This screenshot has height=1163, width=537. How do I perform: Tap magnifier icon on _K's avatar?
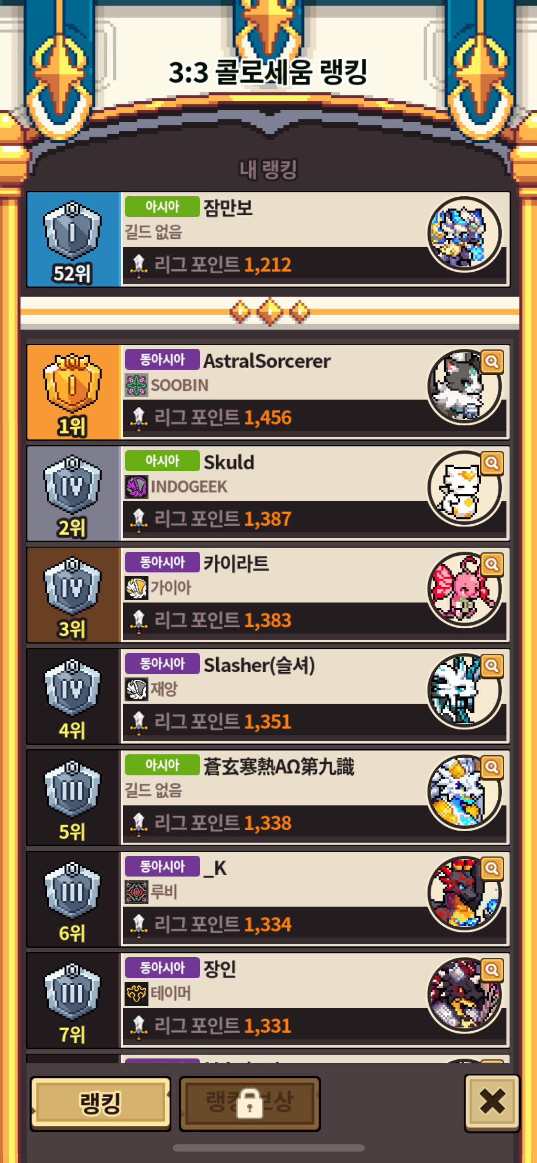tap(492, 868)
